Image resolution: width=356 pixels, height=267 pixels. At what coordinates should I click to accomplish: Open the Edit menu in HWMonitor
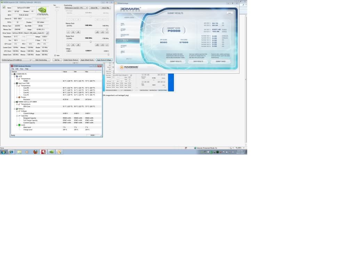pyautogui.click(x=17, y=69)
